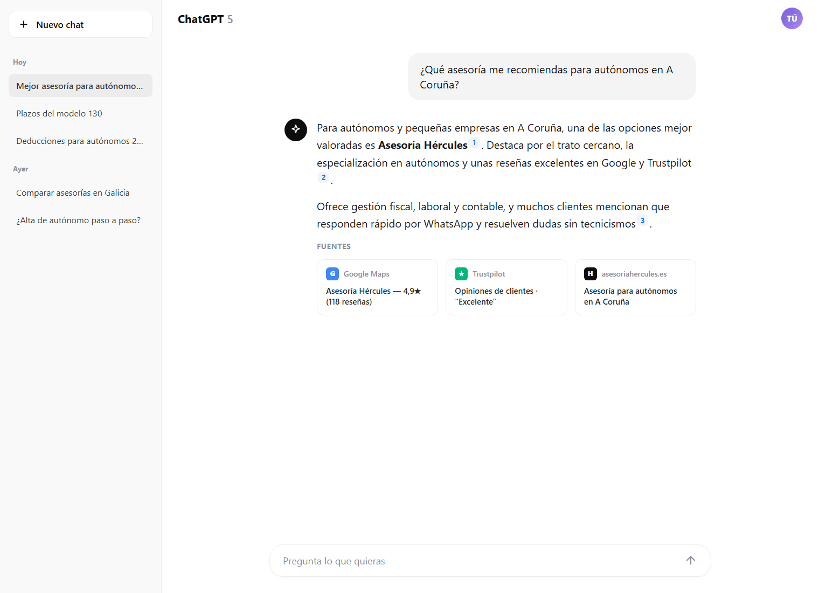
Task: Open citation 2 after Trustpilot mention
Action: click(323, 177)
